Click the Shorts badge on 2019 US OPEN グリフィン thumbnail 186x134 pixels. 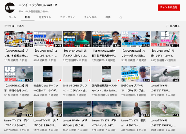coord(90,80)
